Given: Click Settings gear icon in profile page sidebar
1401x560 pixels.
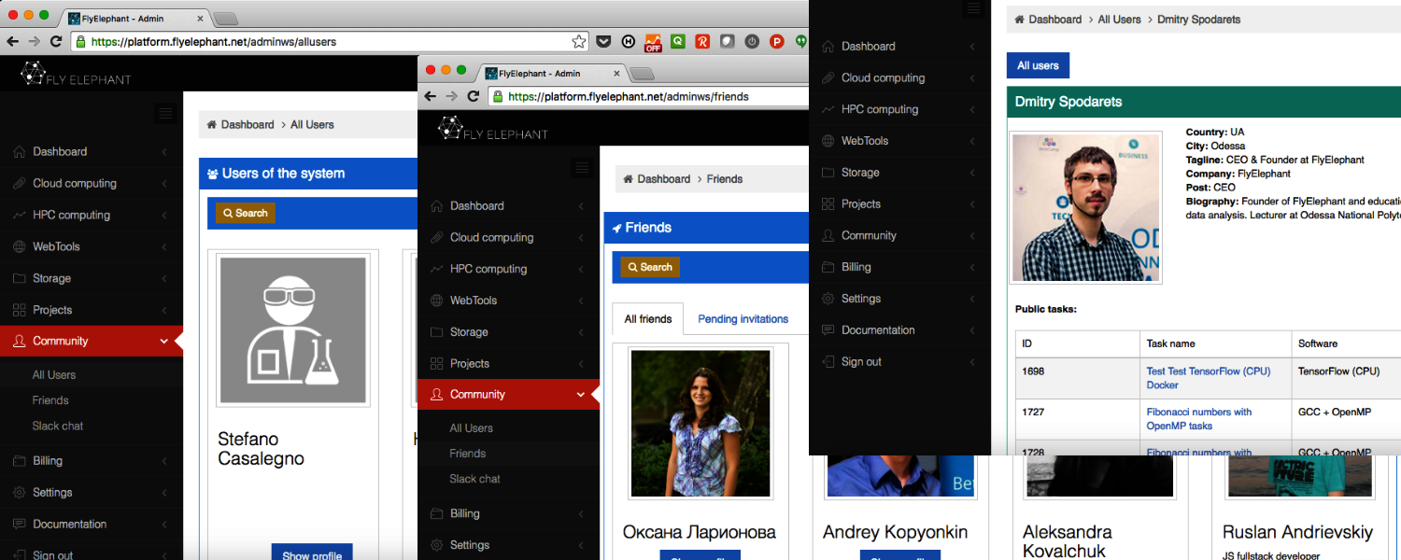Looking at the screenshot, I should [x=828, y=299].
